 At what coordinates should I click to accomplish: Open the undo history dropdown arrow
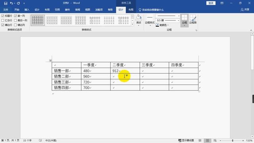14,3
